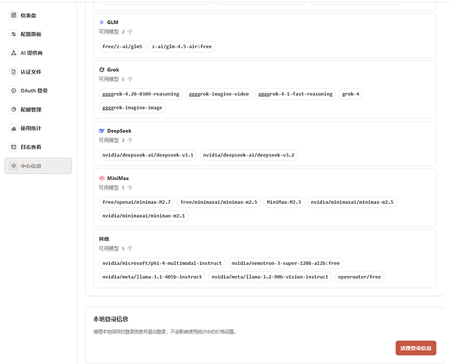Click ggggrok-4-1-fast-reasoning model tag
The width and height of the screenshot is (451, 364).
pos(295,94)
